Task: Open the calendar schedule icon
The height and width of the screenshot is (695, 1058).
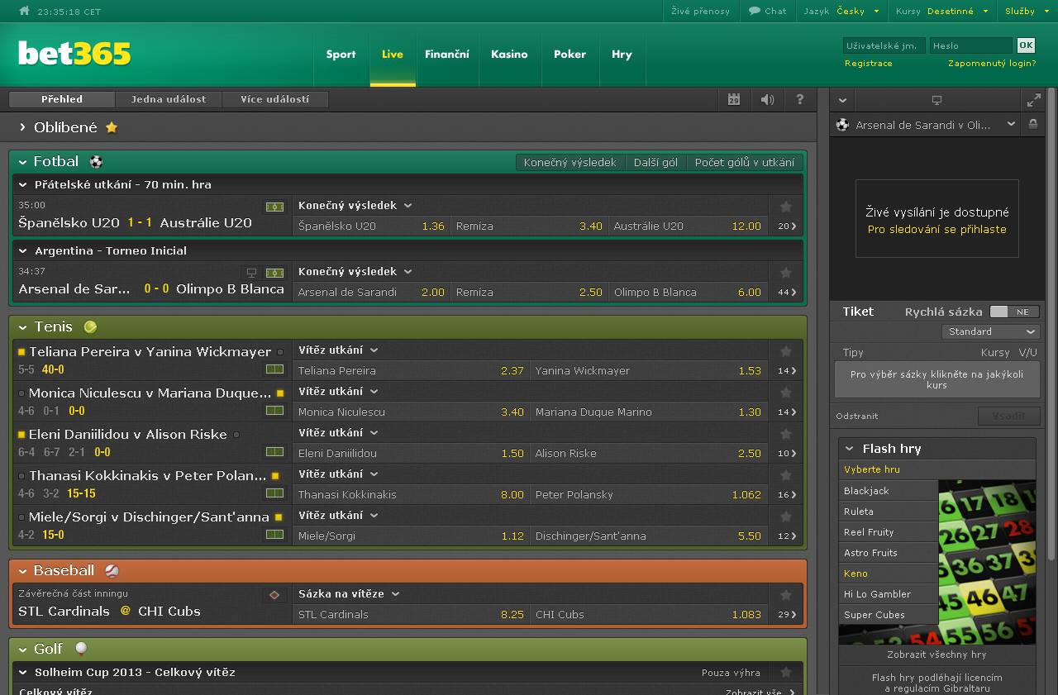Action: pyautogui.click(x=734, y=99)
